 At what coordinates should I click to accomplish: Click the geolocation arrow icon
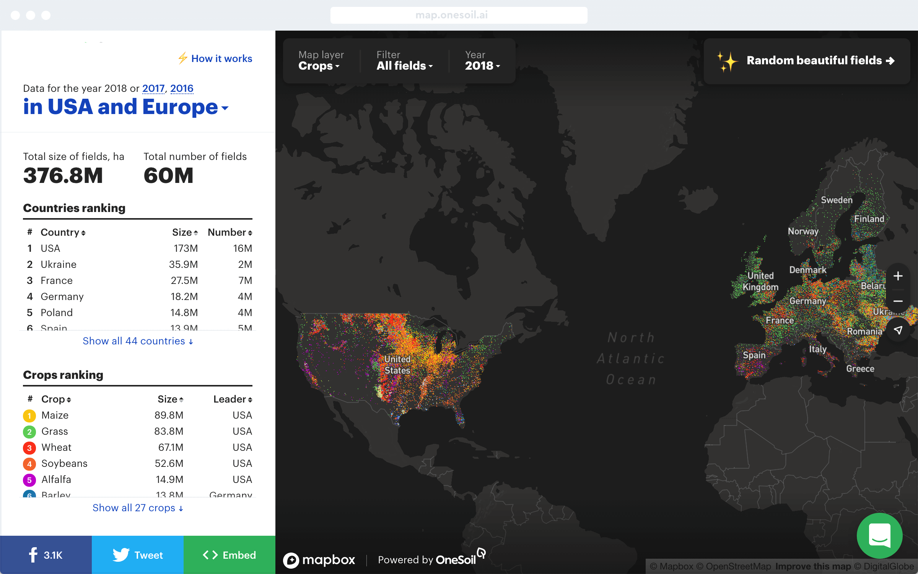(898, 330)
